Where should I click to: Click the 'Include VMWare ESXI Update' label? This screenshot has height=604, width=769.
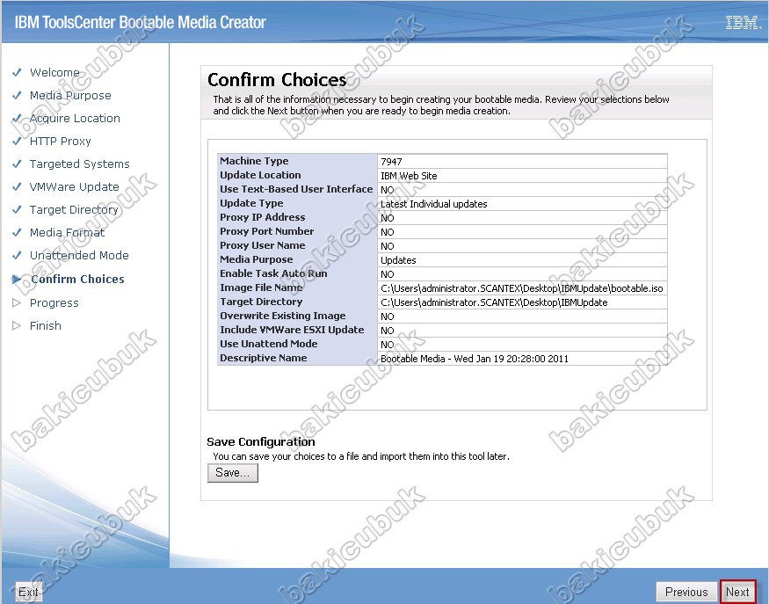[292, 330]
